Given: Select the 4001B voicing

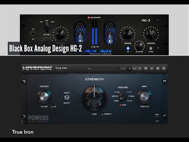Looking at the screenshot, I should click(x=115, y=96).
